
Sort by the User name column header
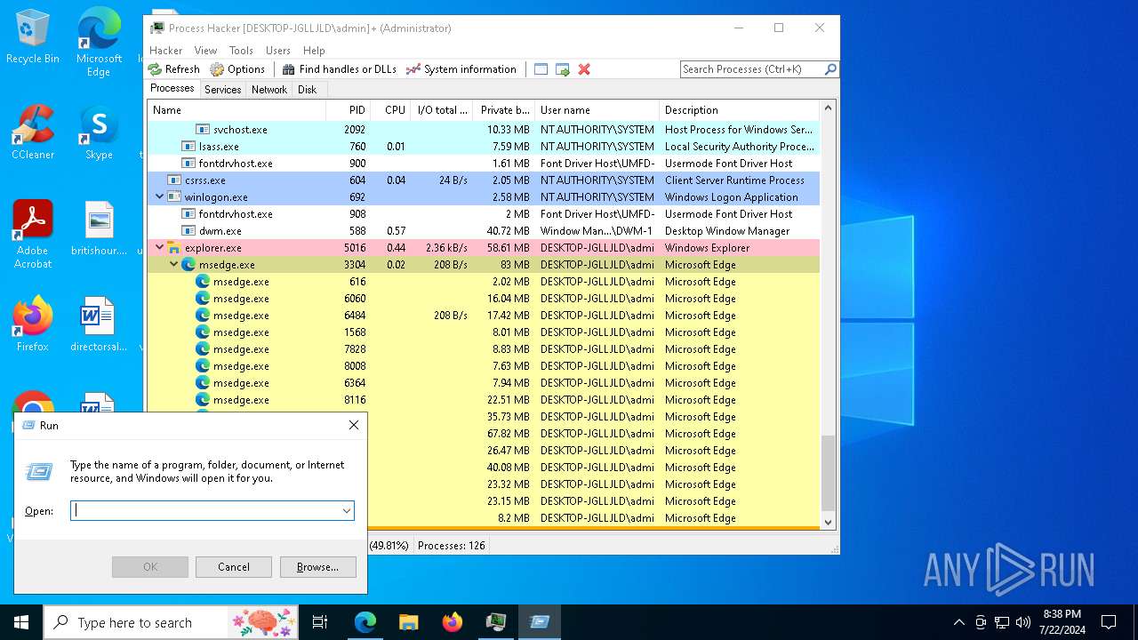597,110
